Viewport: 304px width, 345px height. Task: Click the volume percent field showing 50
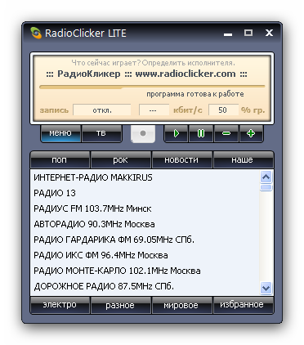tap(223, 110)
